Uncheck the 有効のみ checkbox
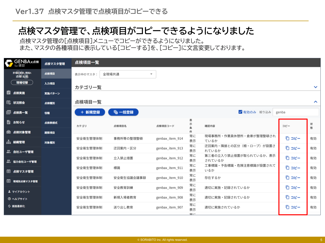 (240, 112)
